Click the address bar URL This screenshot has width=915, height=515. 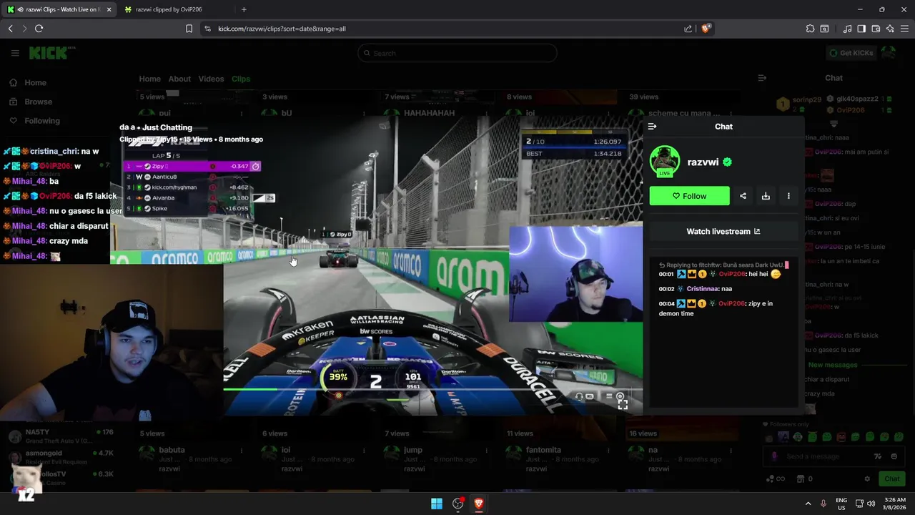click(x=282, y=29)
